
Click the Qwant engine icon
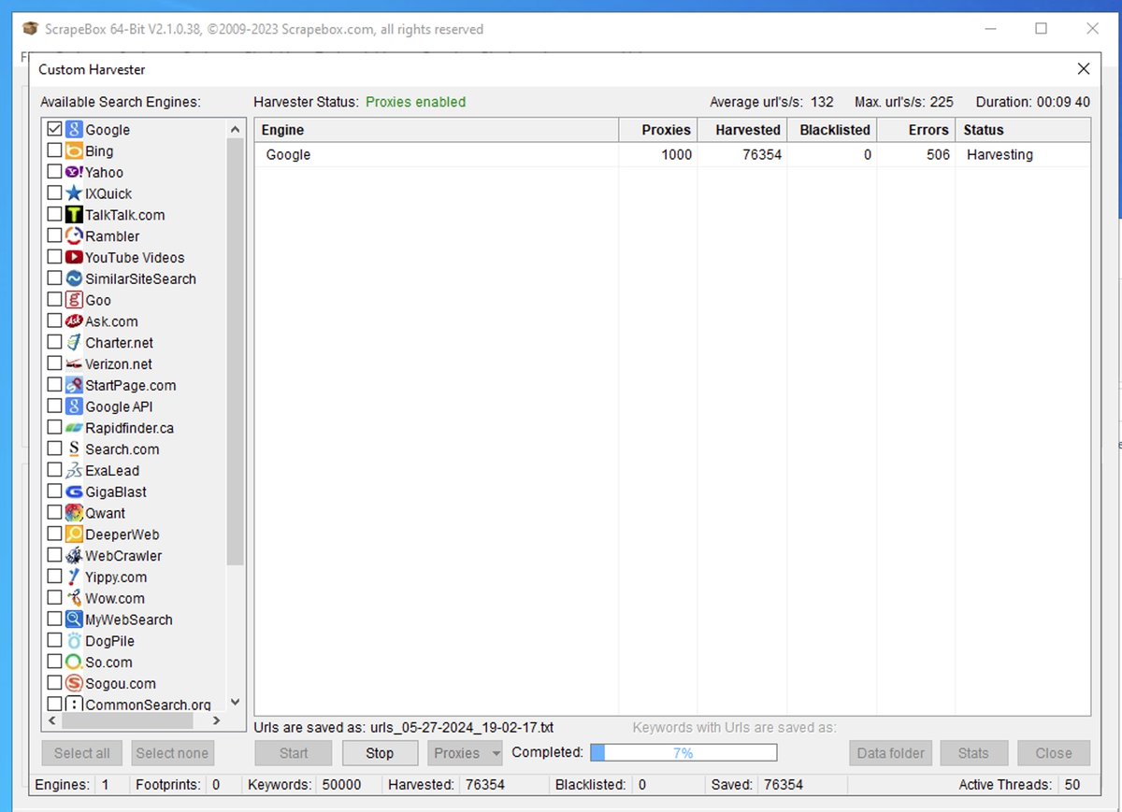click(74, 513)
